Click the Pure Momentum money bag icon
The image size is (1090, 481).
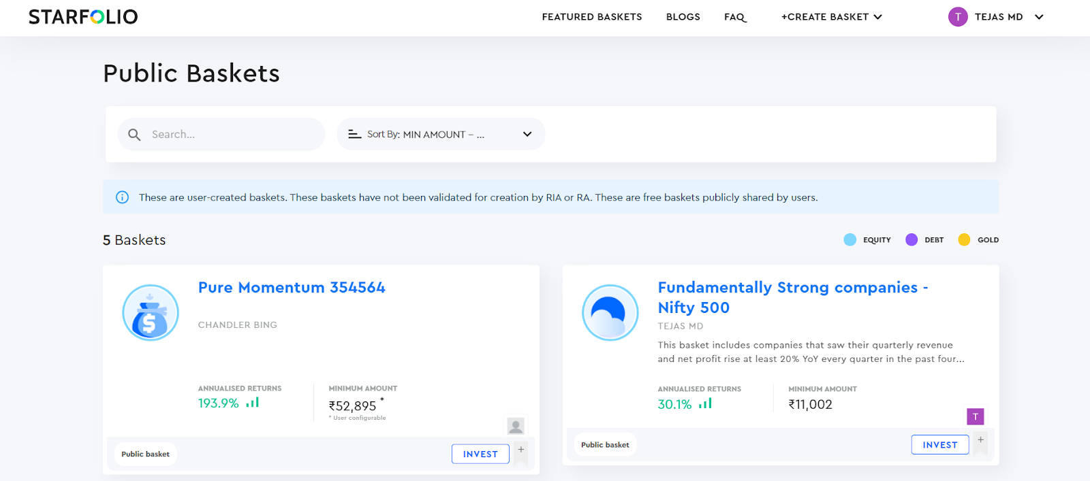(x=151, y=313)
